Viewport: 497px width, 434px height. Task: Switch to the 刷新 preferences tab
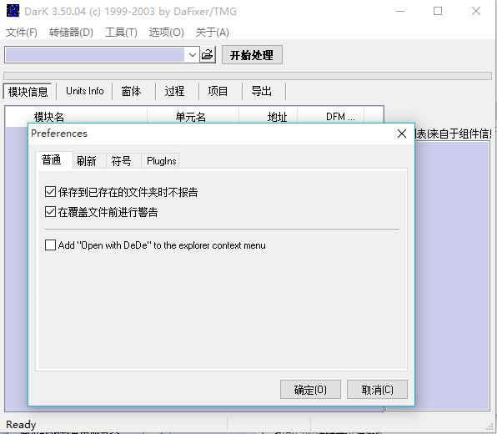click(86, 161)
